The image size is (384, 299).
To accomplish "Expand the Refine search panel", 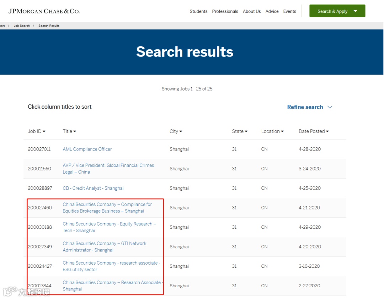I will pos(310,107).
